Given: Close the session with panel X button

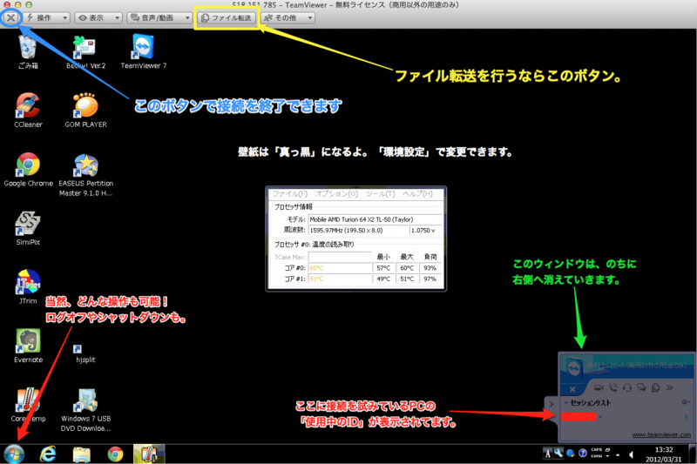Looking at the screenshot, I should click(572, 389).
